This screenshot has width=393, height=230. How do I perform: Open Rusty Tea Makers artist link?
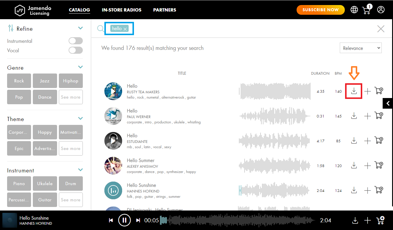(143, 92)
